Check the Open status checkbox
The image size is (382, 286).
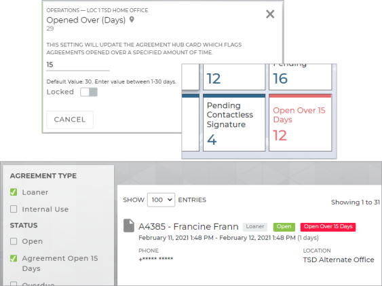(14, 241)
